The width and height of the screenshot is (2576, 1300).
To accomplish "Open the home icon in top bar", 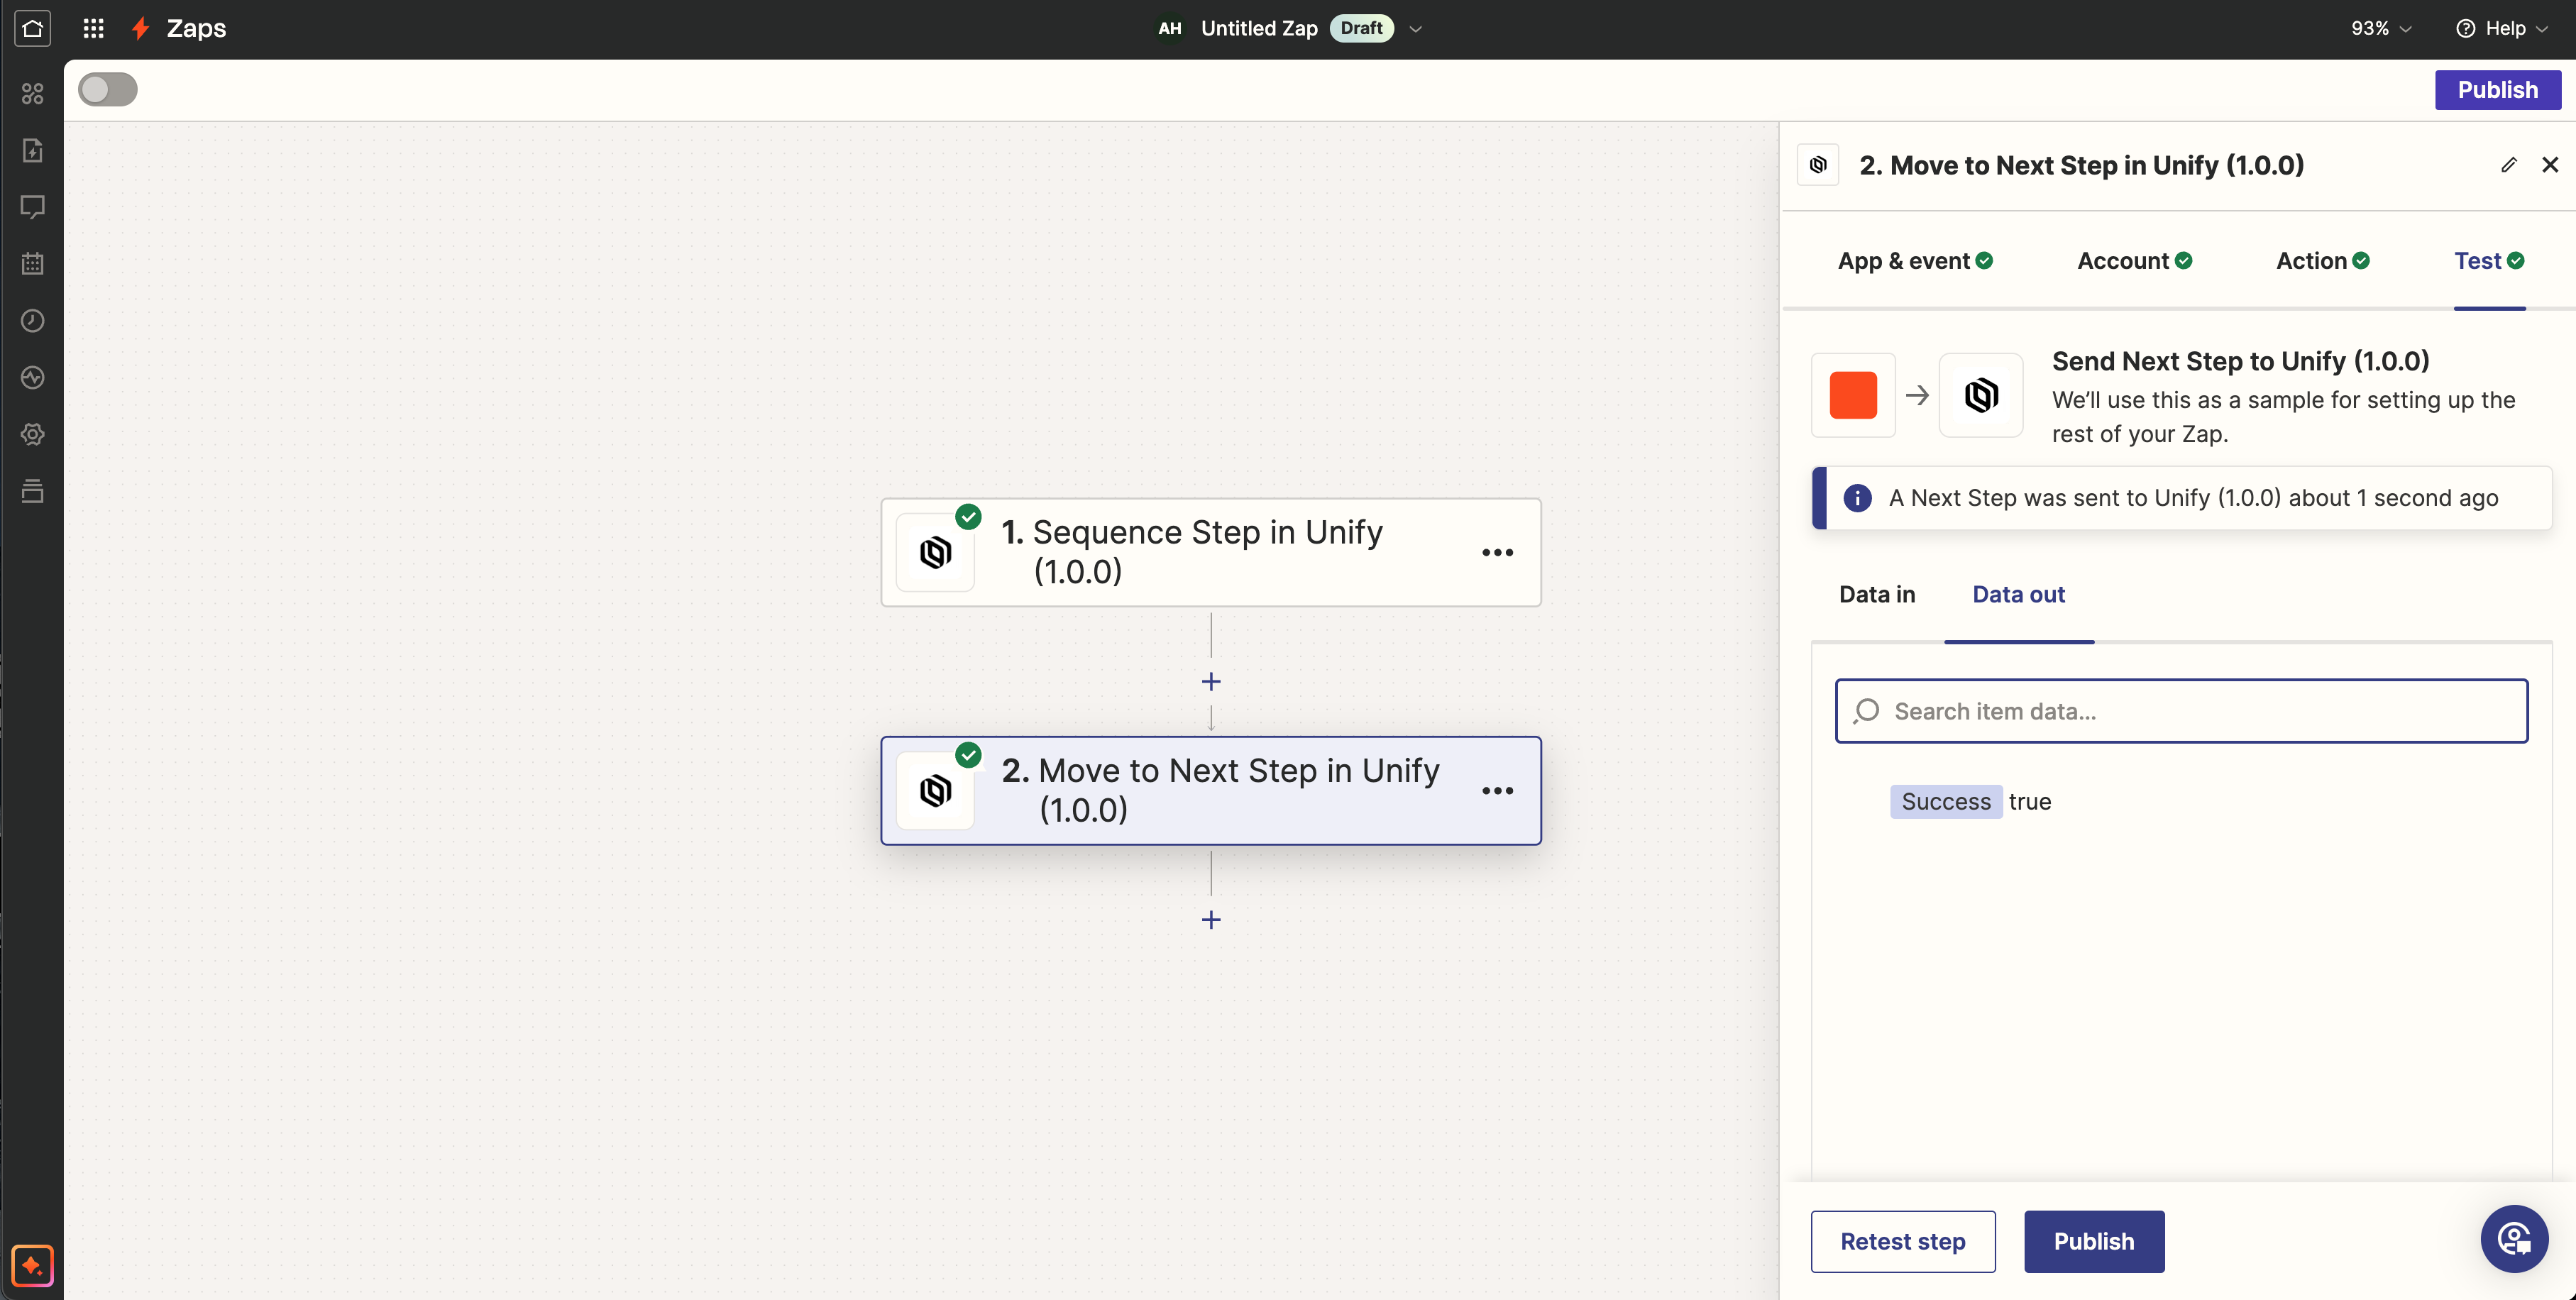I will click(33, 28).
